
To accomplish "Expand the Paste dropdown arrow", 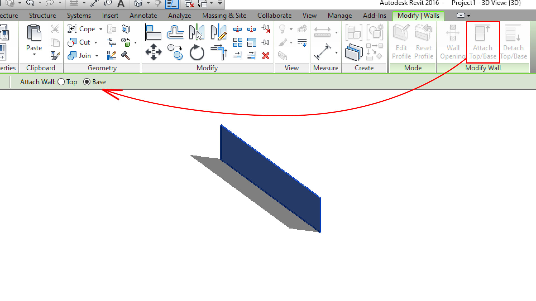I will pyautogui.click(x=34, y=55).
